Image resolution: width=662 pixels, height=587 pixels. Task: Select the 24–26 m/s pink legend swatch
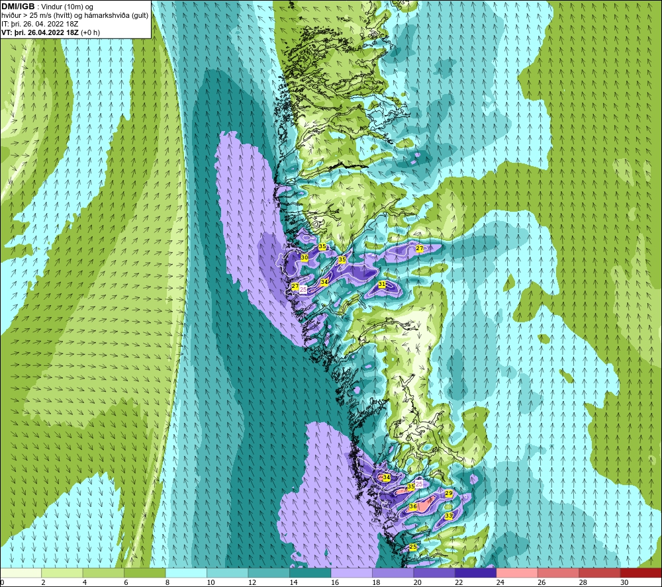[517, 572]
